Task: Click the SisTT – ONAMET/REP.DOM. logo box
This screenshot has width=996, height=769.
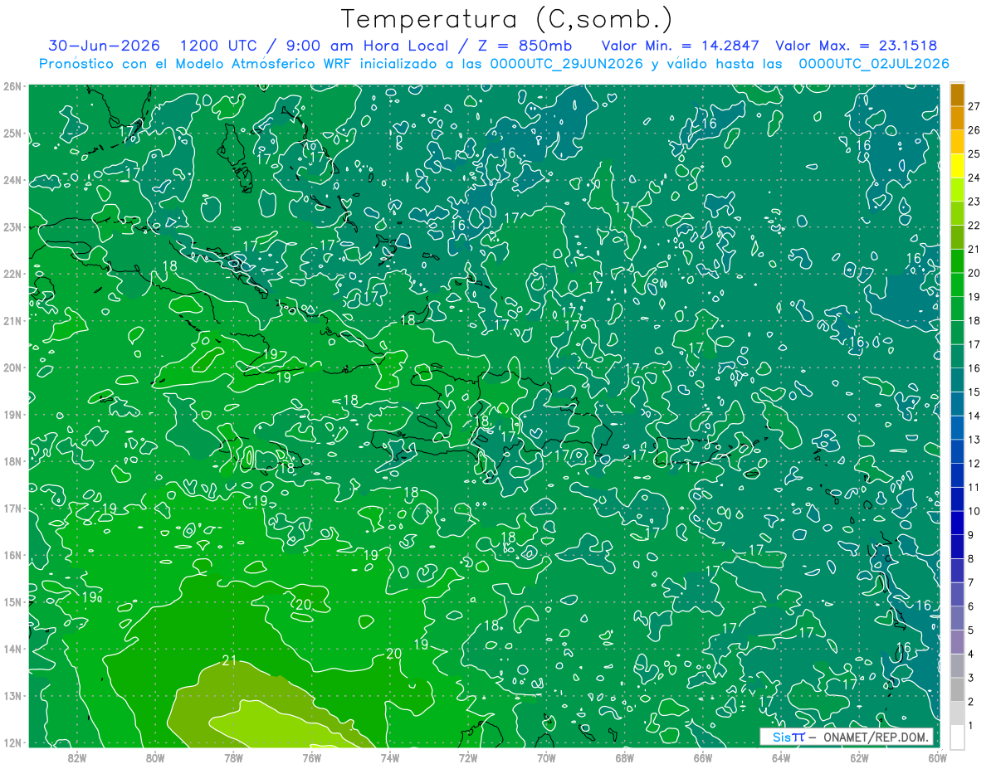Action: pos(847,737)
